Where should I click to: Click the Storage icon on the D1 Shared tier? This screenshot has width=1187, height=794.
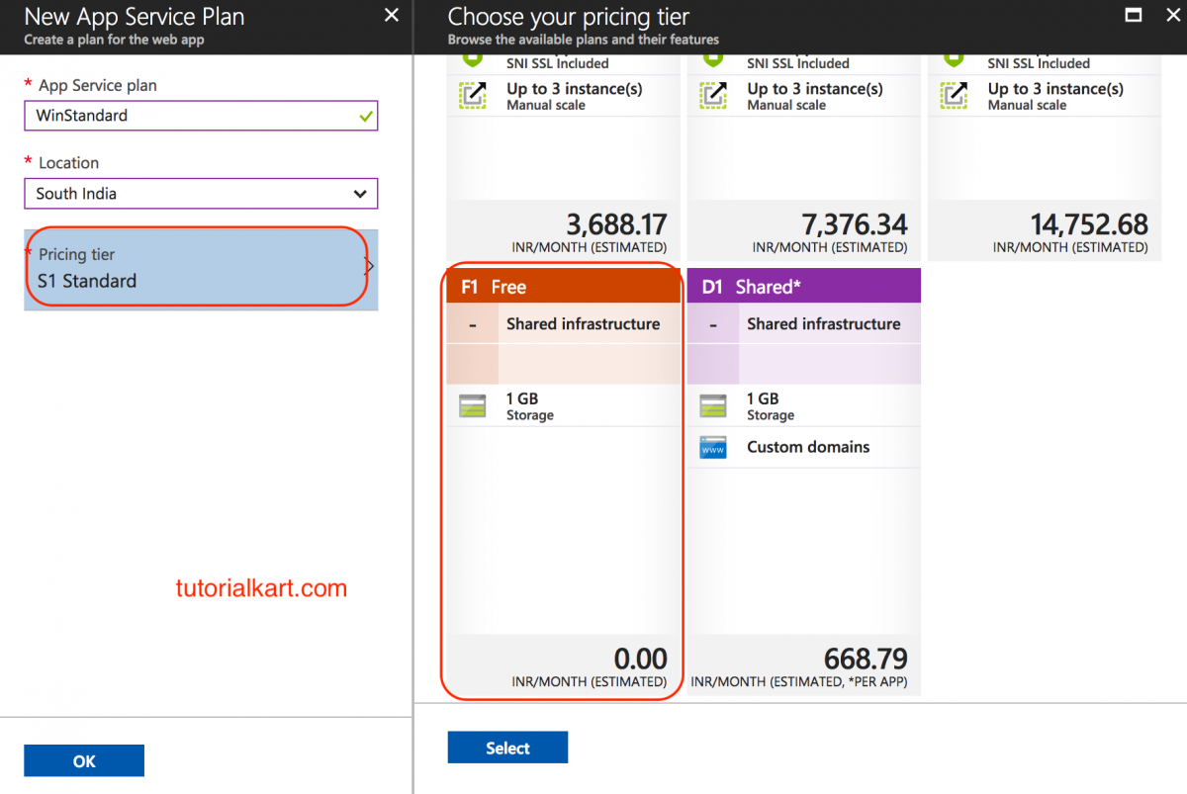713,404
